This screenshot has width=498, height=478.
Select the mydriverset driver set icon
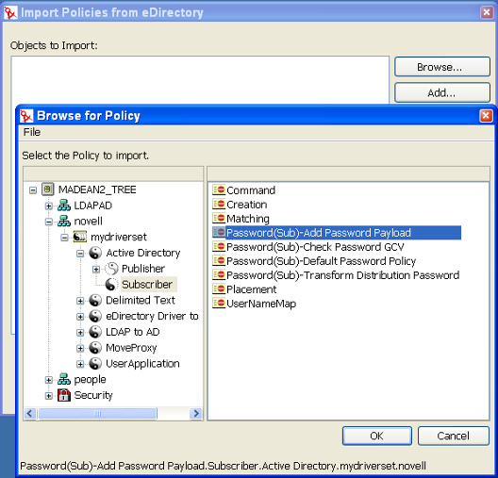[x=80, y=237]
